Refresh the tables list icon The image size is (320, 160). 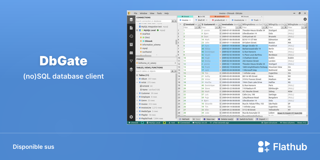click(x=175, y=71)
